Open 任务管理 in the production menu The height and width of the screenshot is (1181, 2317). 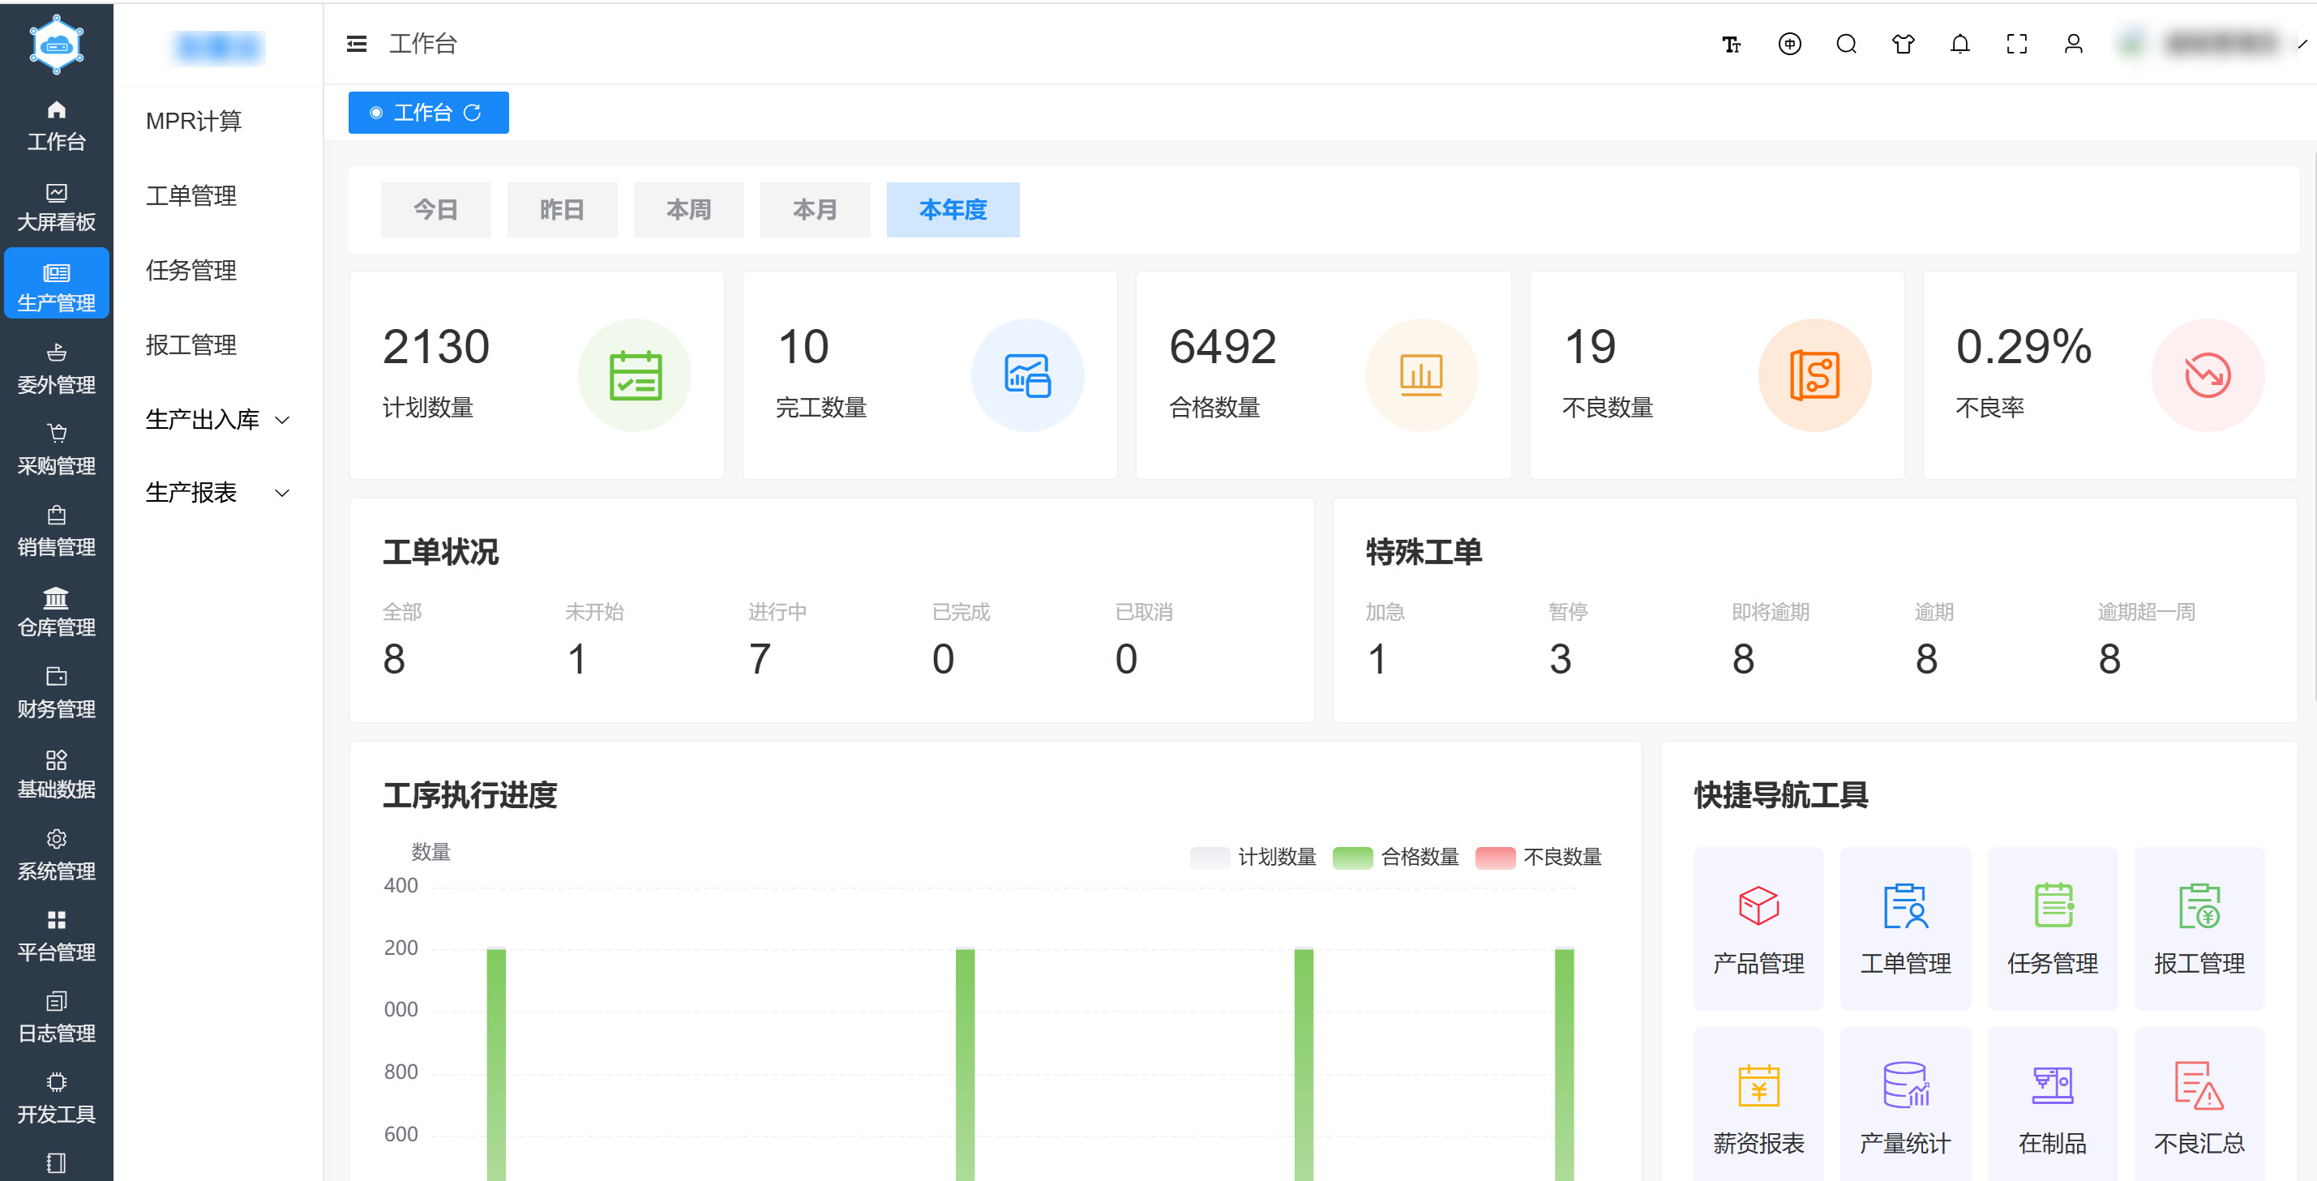(x=191, y=271)
